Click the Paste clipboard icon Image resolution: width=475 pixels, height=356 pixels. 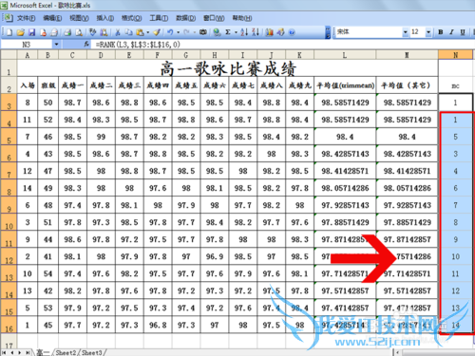[140, 32]
